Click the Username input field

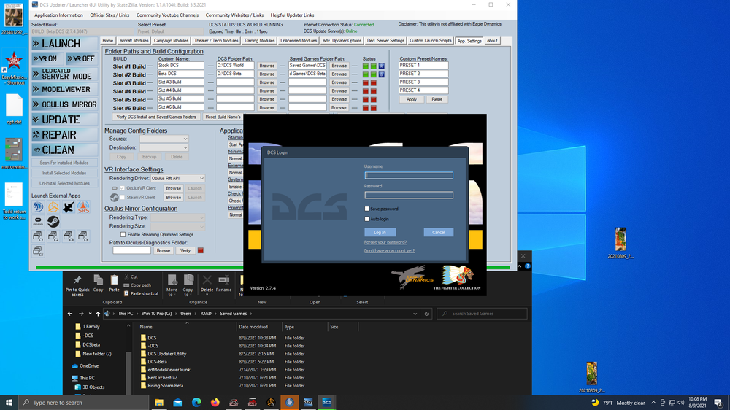pos(409,175)
